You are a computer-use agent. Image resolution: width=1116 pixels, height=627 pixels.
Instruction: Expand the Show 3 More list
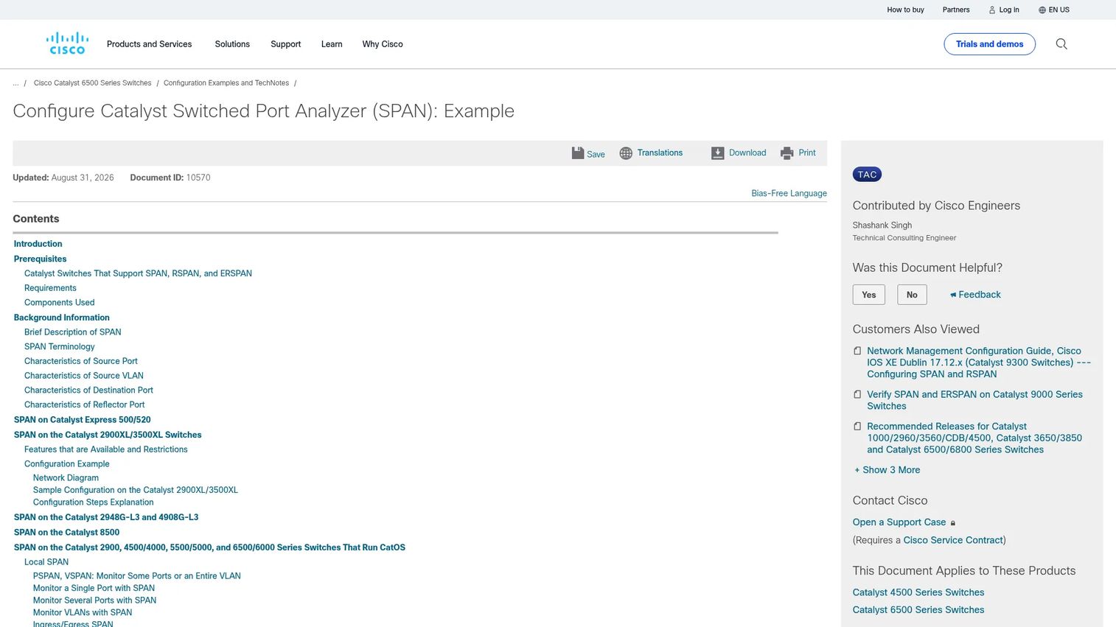click(x=887, y=470)
